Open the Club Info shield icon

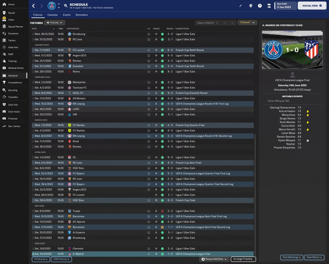pos(4,105)
